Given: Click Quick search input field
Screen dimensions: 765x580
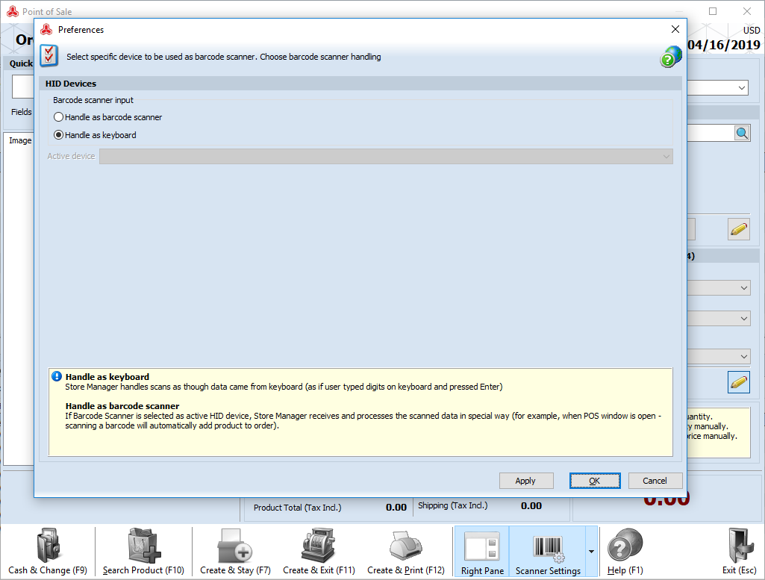Looking at the screenshot, I should point(22,87).
